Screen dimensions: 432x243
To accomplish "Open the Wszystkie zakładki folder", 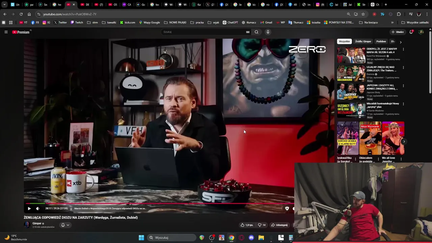I will point(415,23).
